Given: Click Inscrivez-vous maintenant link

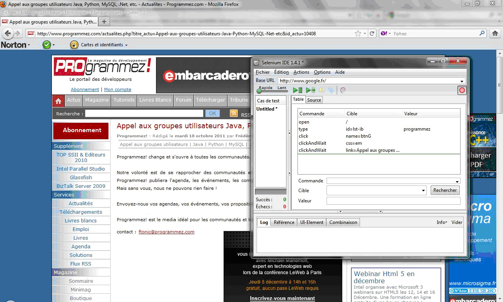Looking at the screenshot, I should click(282, 298).
